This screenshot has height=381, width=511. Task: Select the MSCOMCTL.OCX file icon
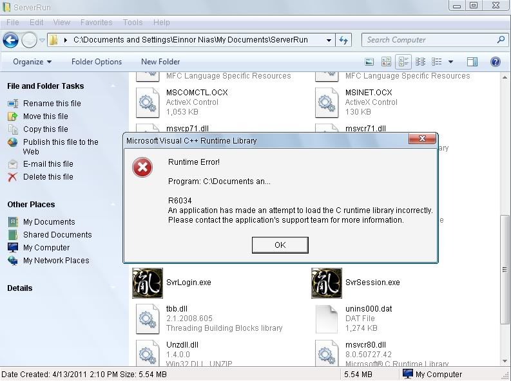tap(148, 102)
